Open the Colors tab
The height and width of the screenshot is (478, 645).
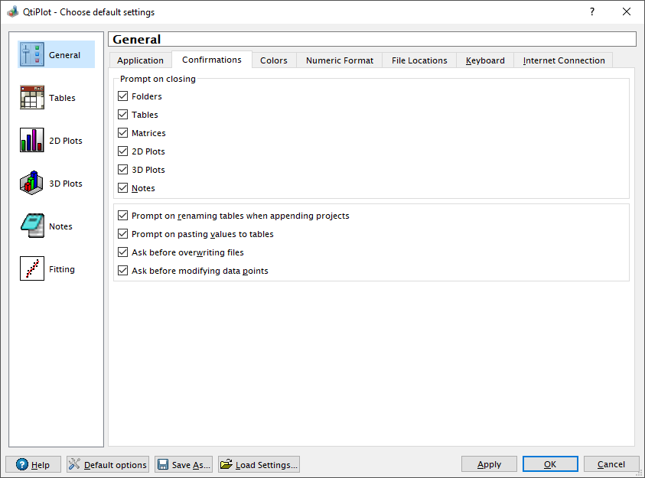pos(273,60)
